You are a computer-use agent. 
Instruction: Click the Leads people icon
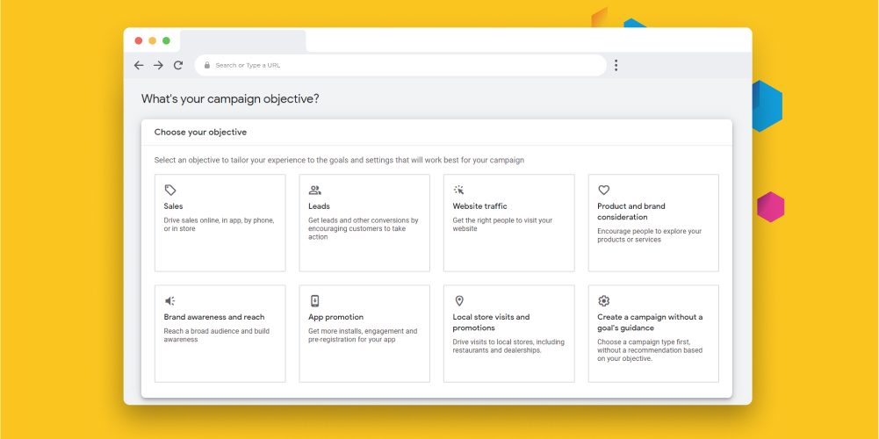click(x=315, y=190)
